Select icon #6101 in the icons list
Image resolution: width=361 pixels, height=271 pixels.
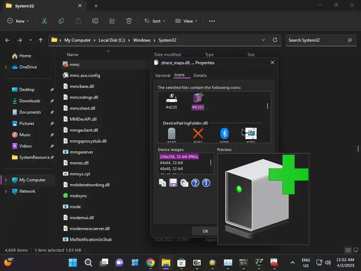coord(198,101)
